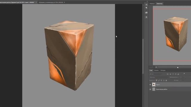Click the Navigator zoom slider handle

[178, 67]
